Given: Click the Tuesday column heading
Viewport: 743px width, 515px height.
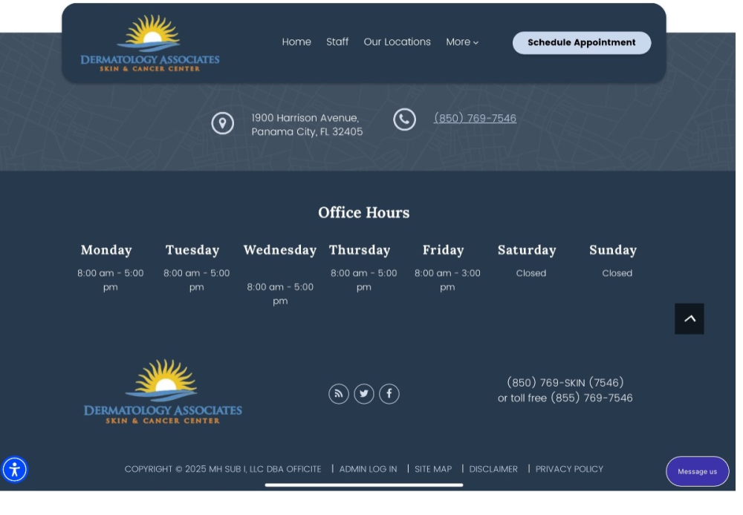Looking at the screenshot, I should pyautogui.click(x=192, y=250).
